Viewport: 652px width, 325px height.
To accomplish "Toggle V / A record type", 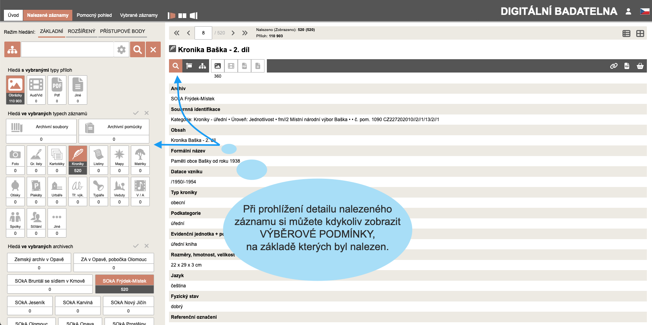I will 140,191.
